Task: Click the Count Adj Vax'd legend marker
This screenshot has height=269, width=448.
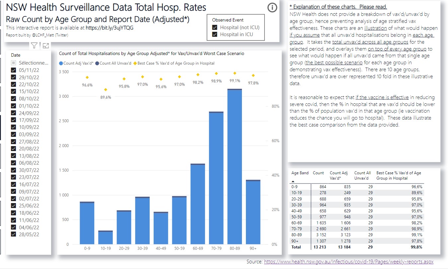Action: pos(61,63)
